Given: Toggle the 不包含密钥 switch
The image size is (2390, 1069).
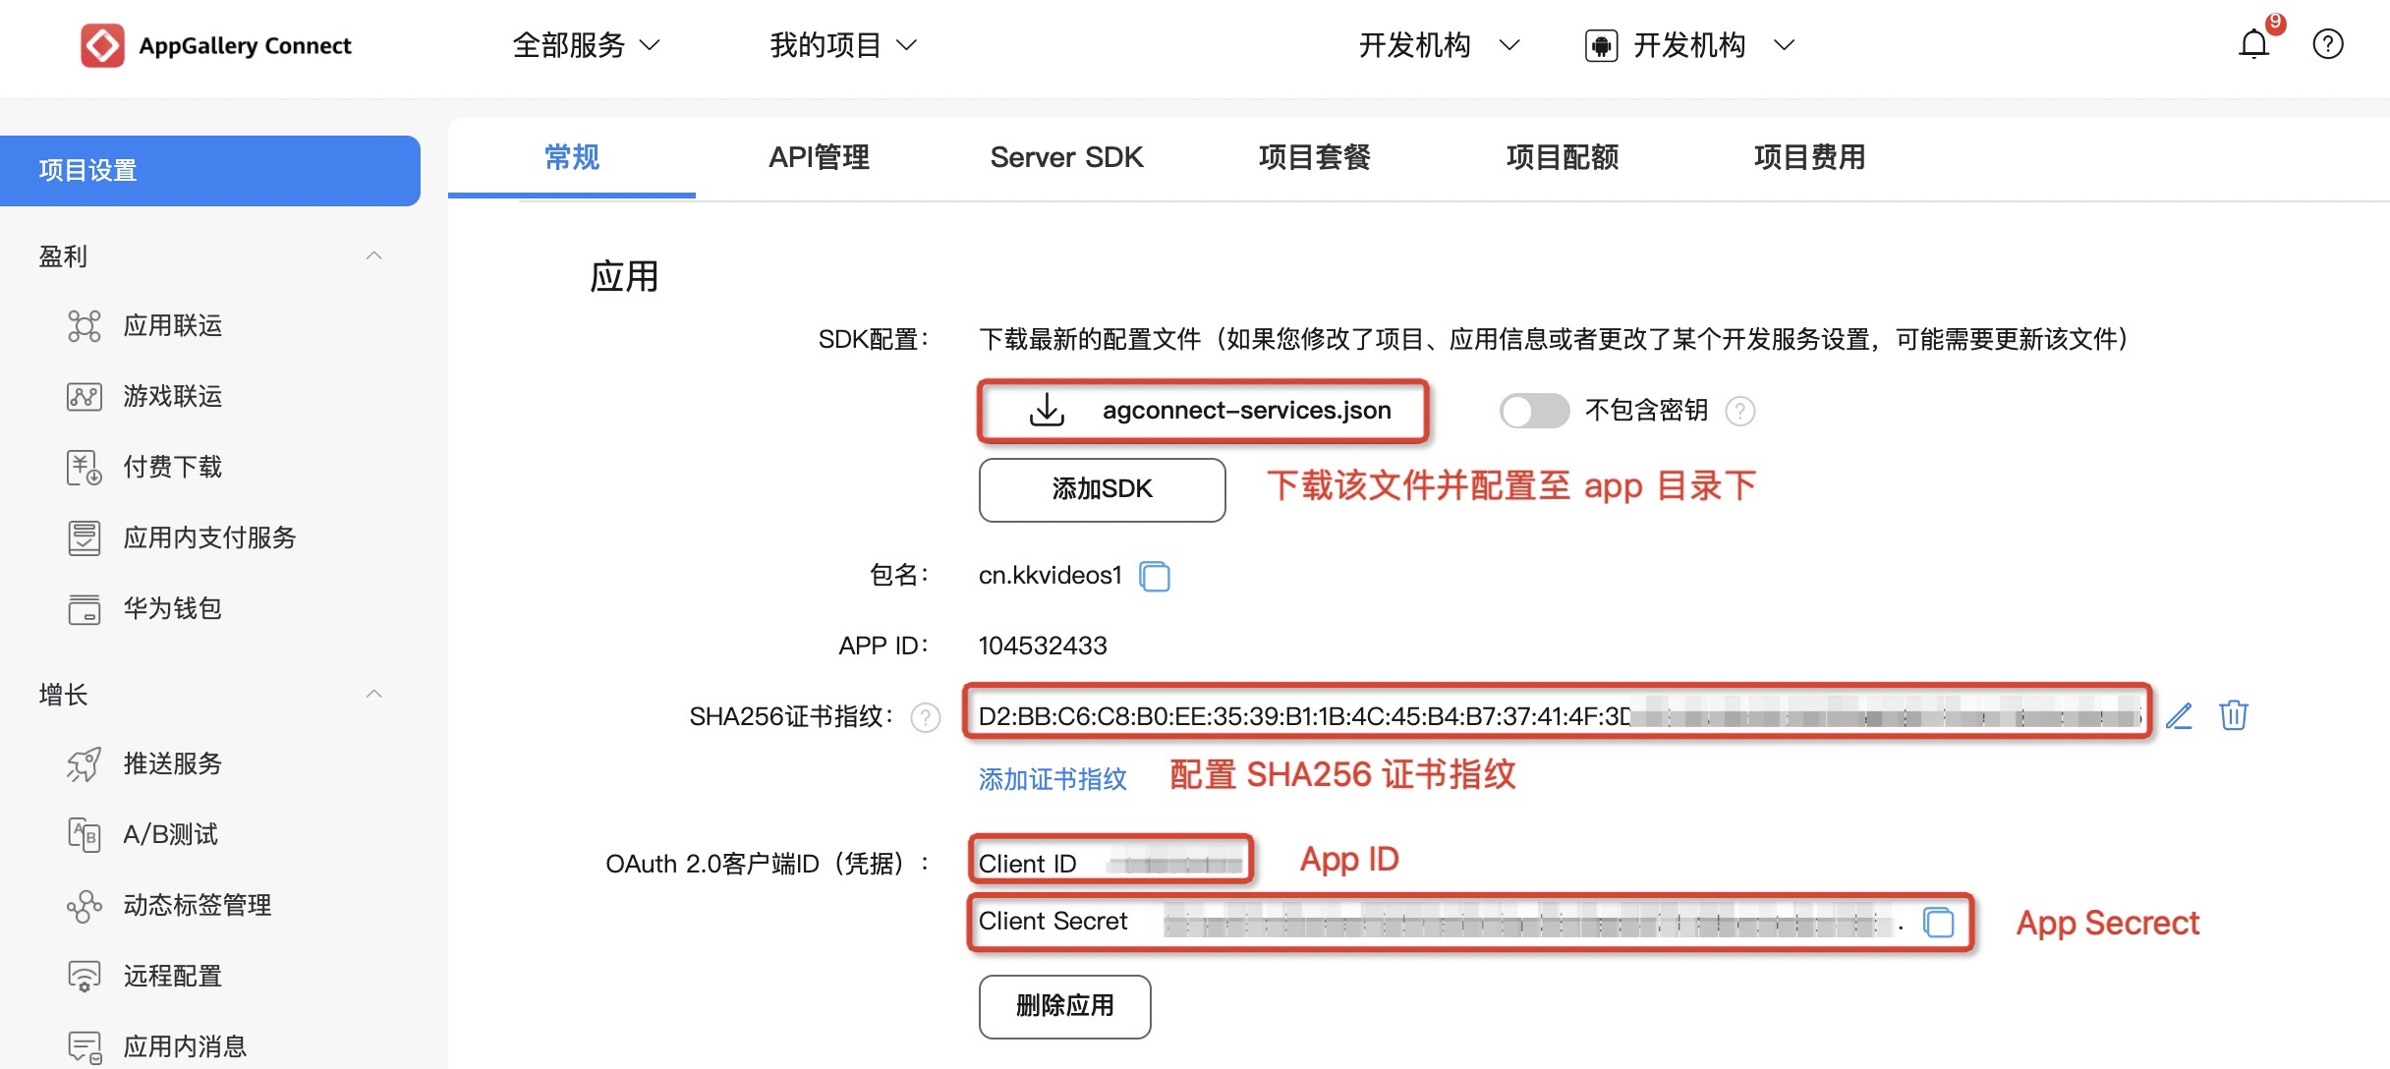Looking at the screenshot, I should tap(1534, 411).
